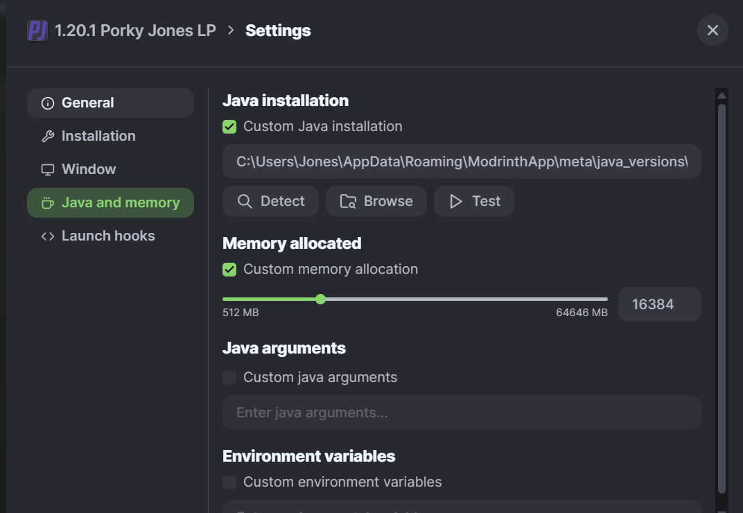743x513 pixels.
Task: Click the Java installation path field
Action: pos(461,162)
